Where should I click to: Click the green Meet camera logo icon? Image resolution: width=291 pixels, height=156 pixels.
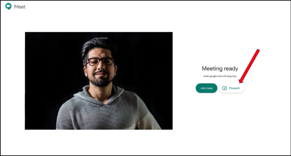(x=8, y=6)
